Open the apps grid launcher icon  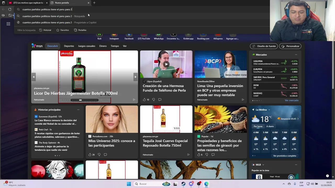click(8, 24)
